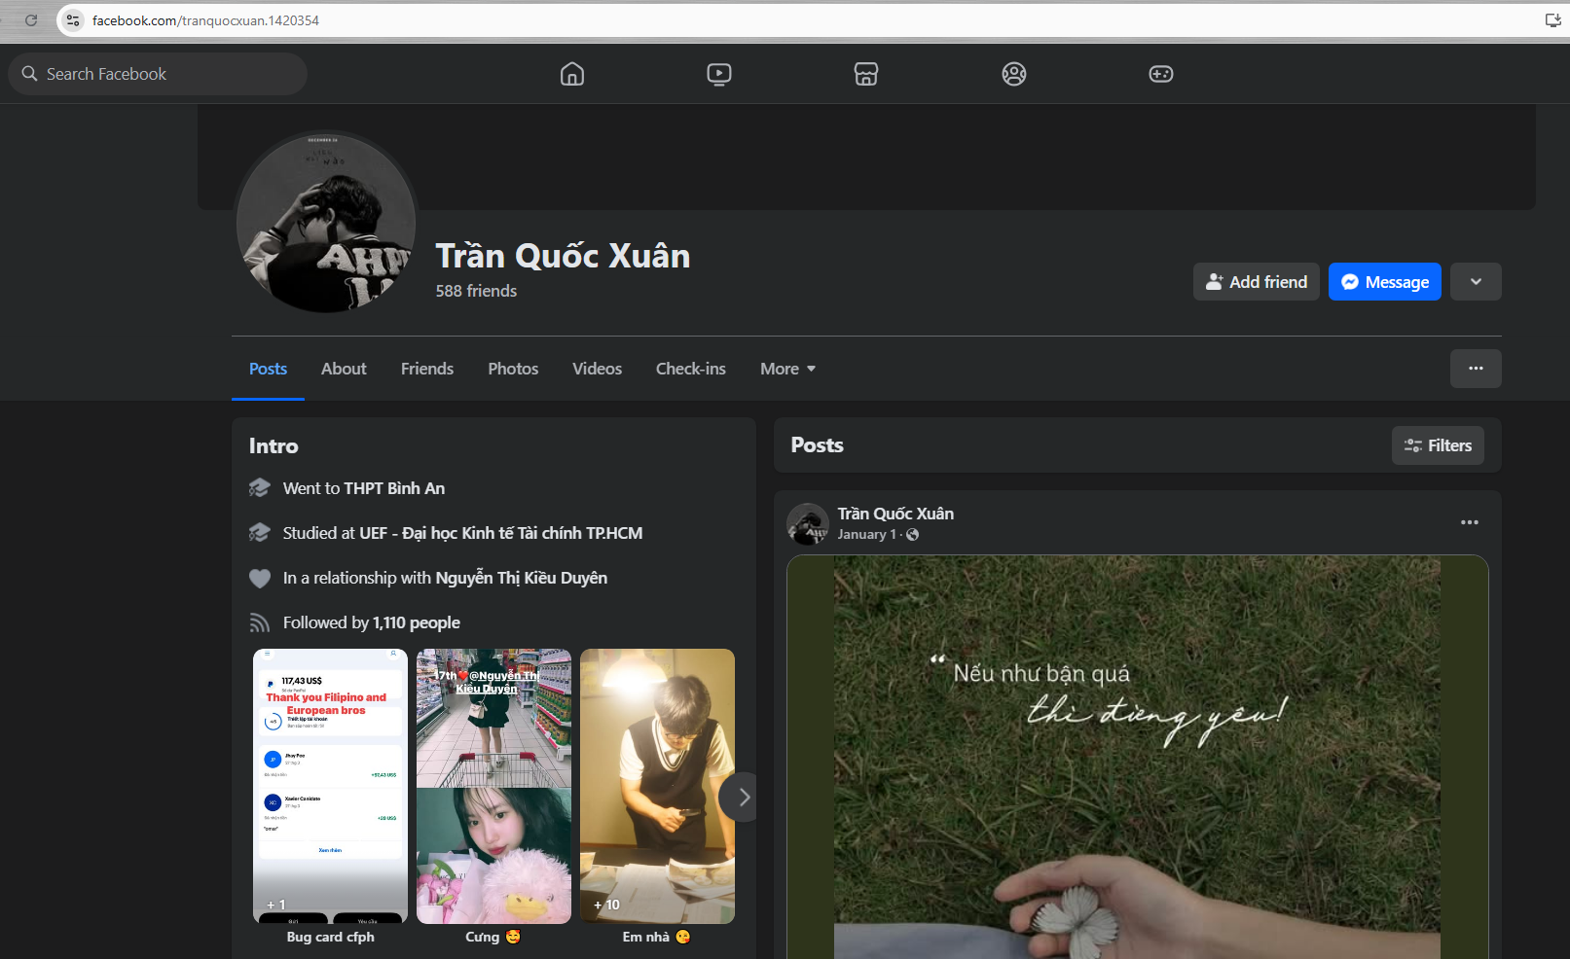The width and height of the screenshot is (1570, 959).
Task: Click the 1,110 people followers link
Action: click(417, 622)
